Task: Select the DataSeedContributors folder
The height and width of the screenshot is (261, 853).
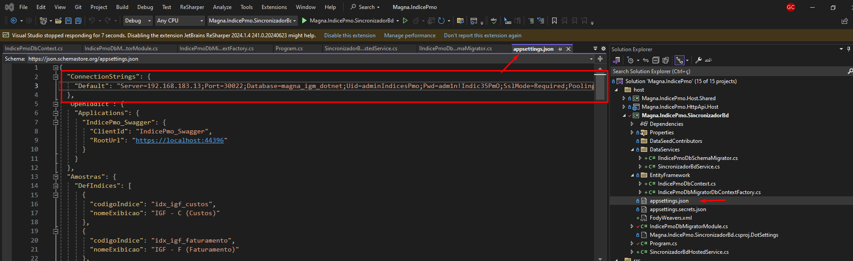Action: click(x=676, y=141)
